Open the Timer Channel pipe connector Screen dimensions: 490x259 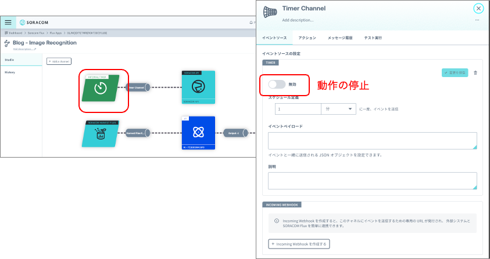pyautogui.click(x=138, y=87)
